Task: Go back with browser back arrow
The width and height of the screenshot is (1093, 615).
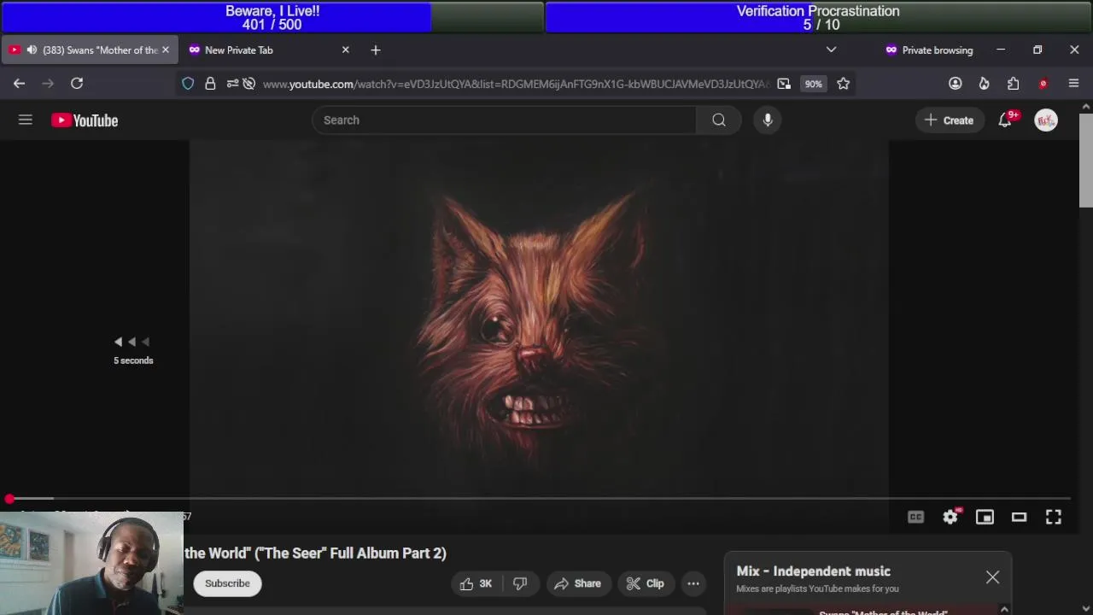Action: (x=19, y=84)
